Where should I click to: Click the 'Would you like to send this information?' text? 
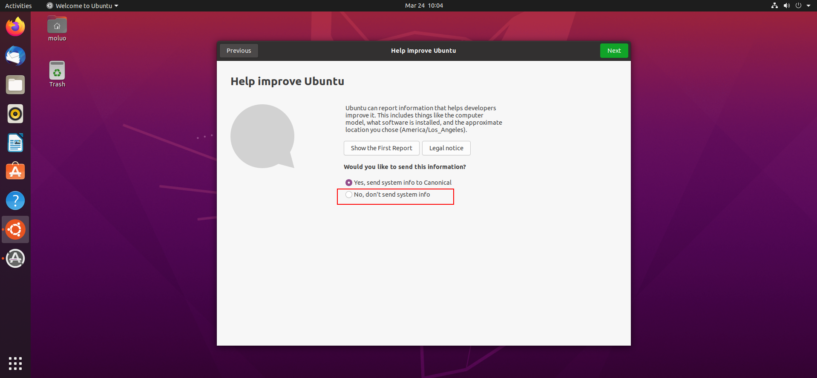pyautogui.click(x=405, y=167)
